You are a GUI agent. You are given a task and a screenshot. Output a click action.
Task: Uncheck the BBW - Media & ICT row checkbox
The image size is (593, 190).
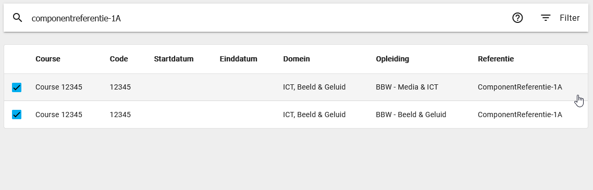[x=17, y=87]
